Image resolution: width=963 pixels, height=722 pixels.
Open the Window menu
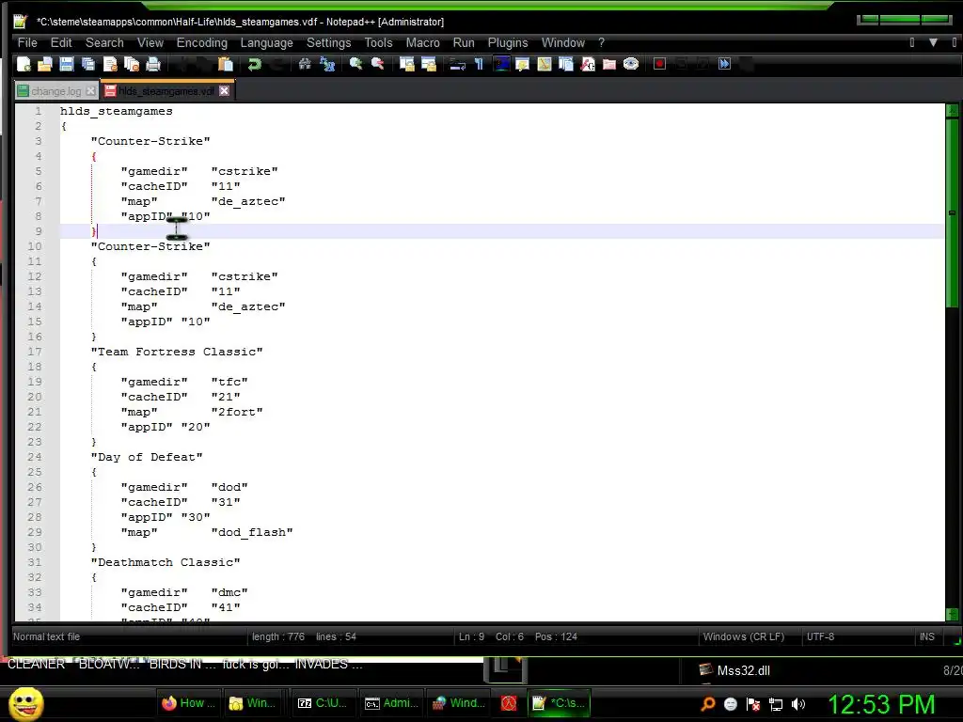(562, 42)
